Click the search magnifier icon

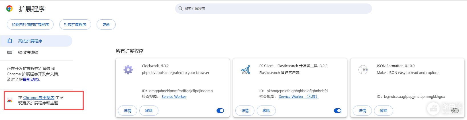[x=180, y=9]
